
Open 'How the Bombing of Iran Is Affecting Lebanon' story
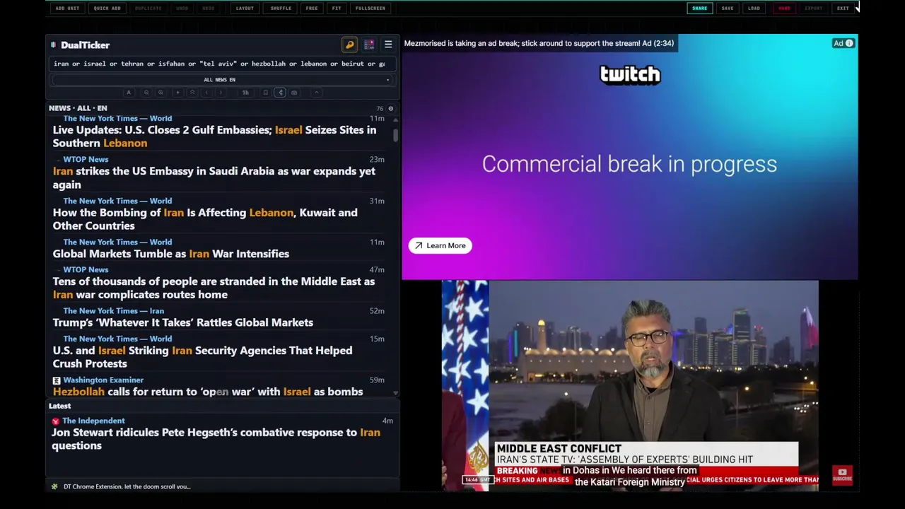205,219
